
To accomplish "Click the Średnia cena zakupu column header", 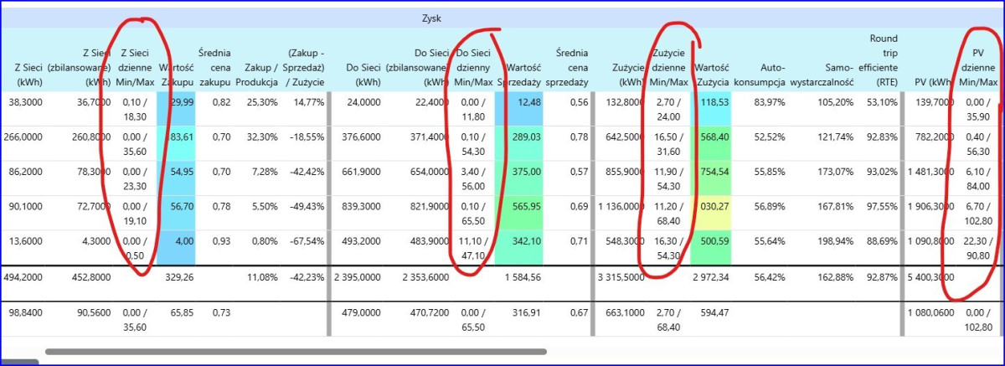I will pyautogui.click(x=214, y=67).
